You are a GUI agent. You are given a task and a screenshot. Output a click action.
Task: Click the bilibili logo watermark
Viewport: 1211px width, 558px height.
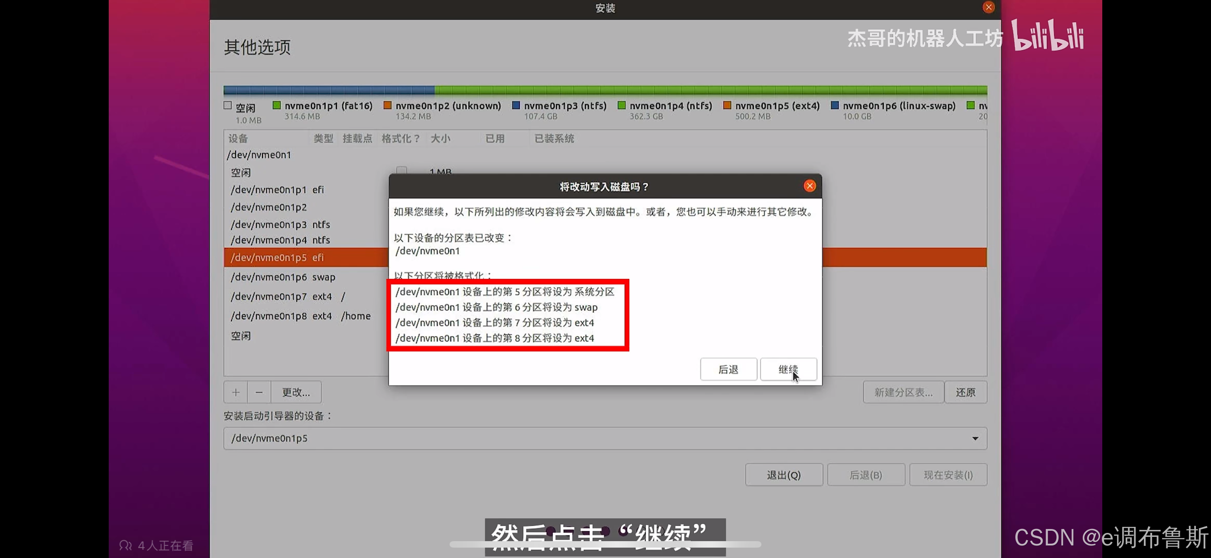click(x=1047, y=35)
